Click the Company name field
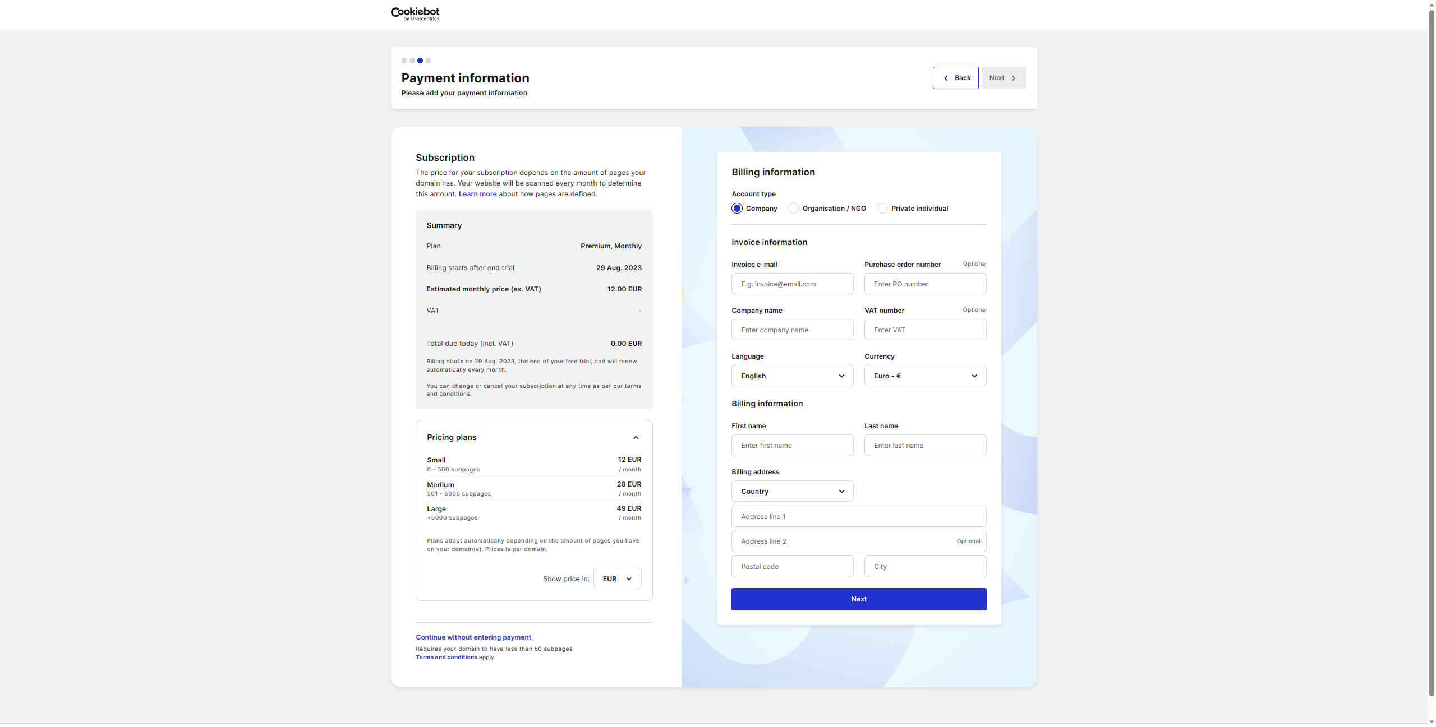 [x=792, y=330]
